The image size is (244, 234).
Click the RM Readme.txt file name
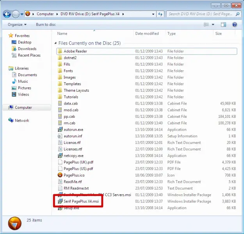pos(76,188)
